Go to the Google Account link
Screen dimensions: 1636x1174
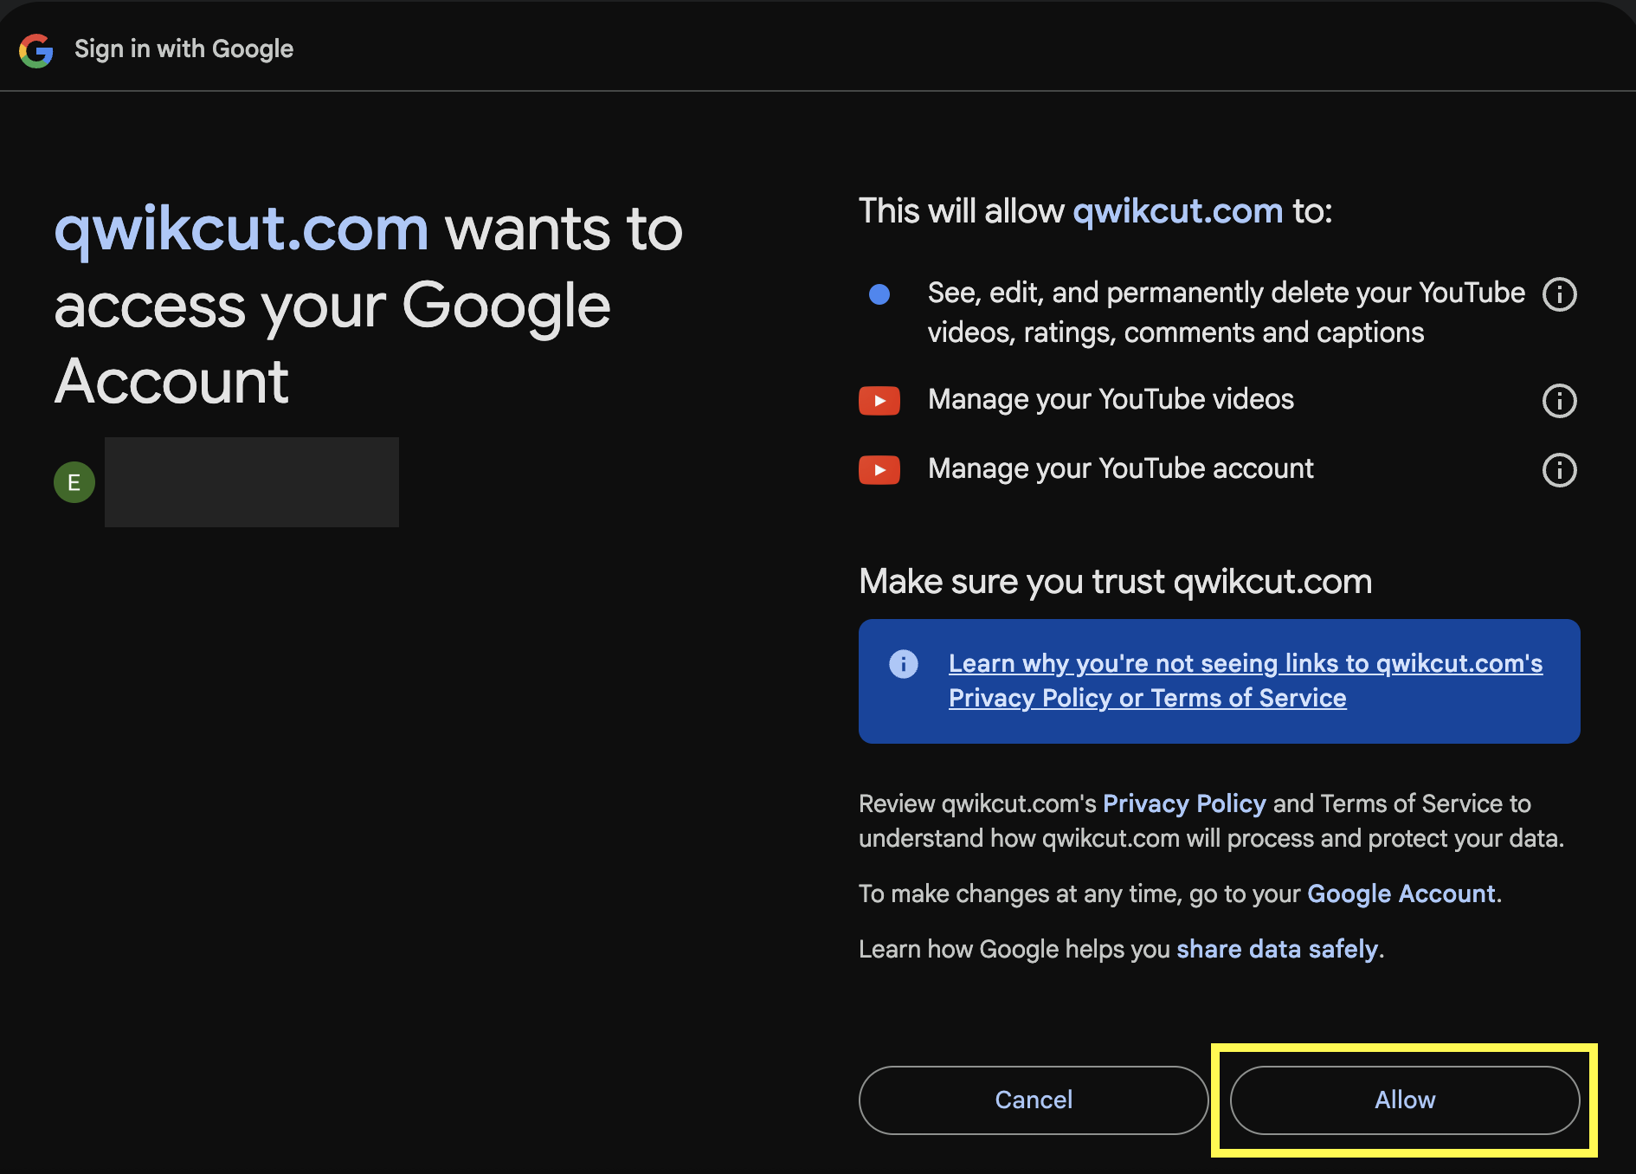tap(1401, 893)
